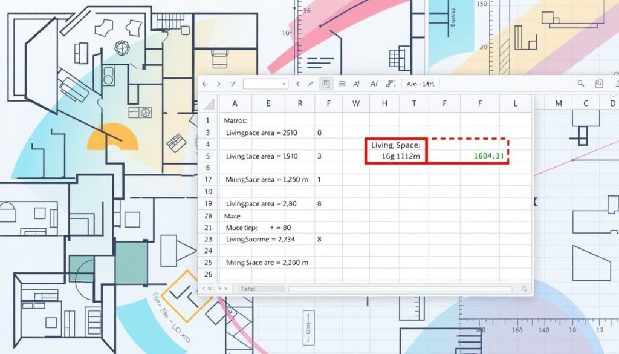Click the '3' value in row 5

(x=319, y=156)
